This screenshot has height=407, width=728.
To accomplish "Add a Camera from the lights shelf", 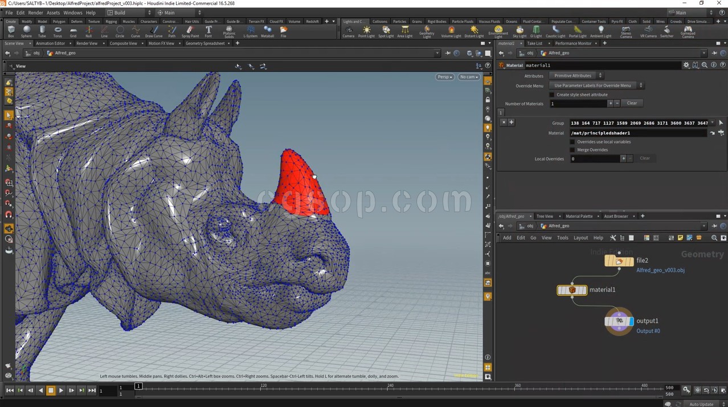I will [x=349, y=31].
